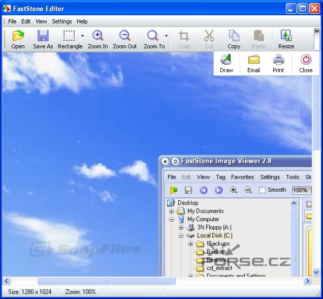323x299 pixels.
Task: Select My Computer in folder tree
Action: pyautogui.click(x=203, y=219)
